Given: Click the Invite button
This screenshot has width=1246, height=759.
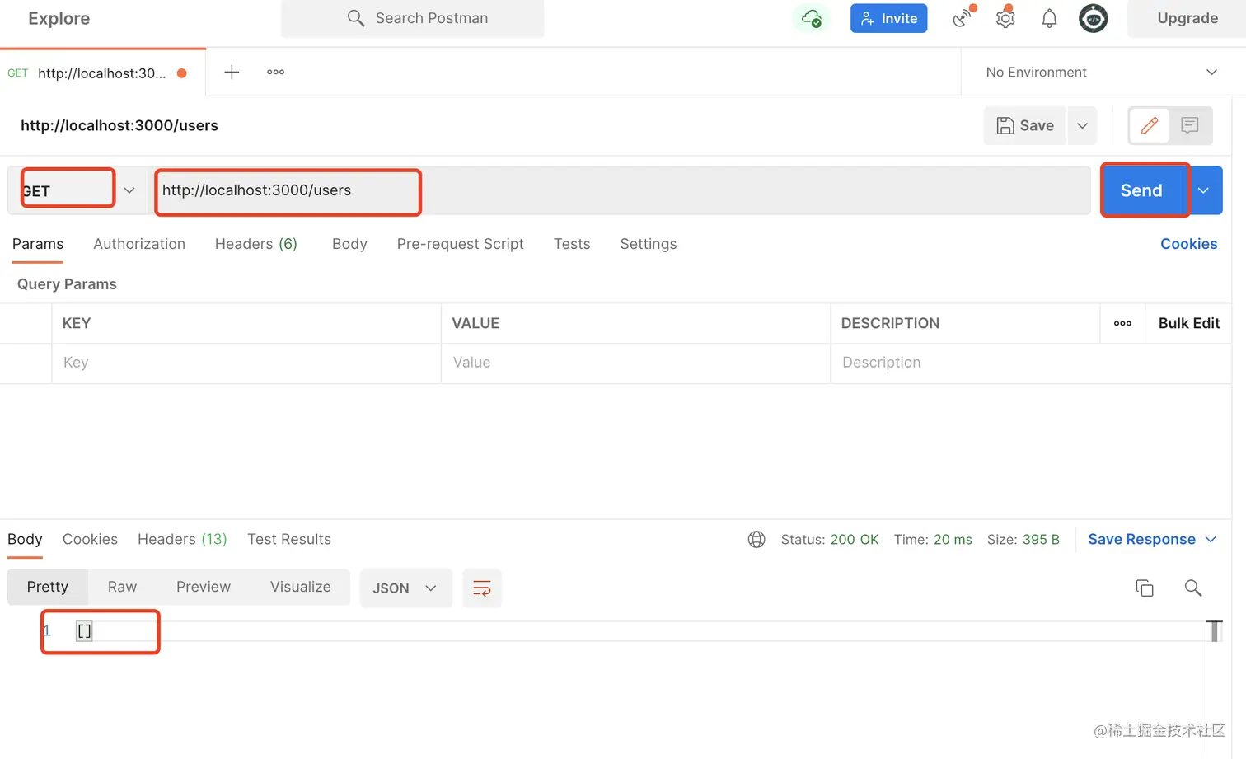Looking at the screenshot, I should pyautogui.click(x=889, y=18).
